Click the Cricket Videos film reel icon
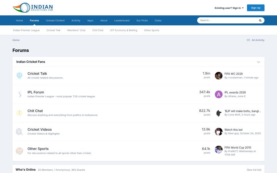Screen dimensions: 277x173 coord(20,131)
